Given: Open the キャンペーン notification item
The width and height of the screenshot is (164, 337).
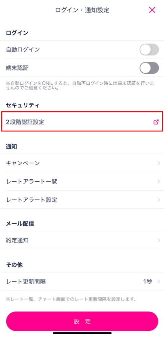Looking at the screenshot, I should tap(82, 163).
